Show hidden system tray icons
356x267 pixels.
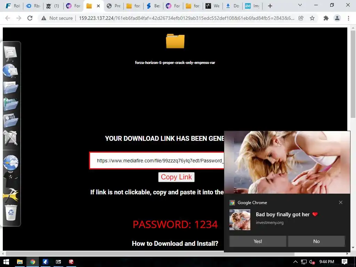click(x=296, y=262)
